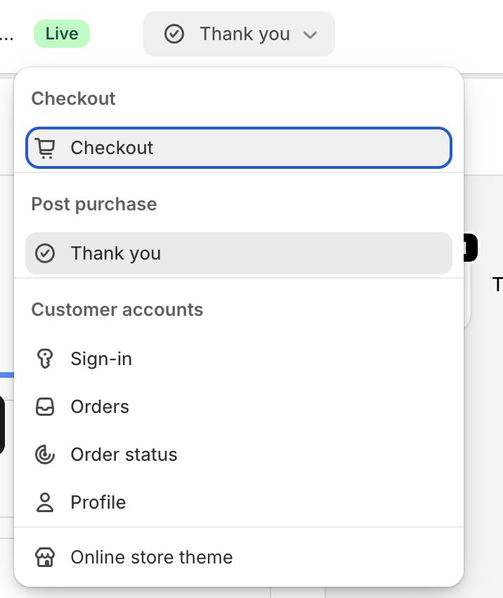Click the shopping cart icon beside Checkout
This screenshot has height=598, width=503.
tap(45, 148)
